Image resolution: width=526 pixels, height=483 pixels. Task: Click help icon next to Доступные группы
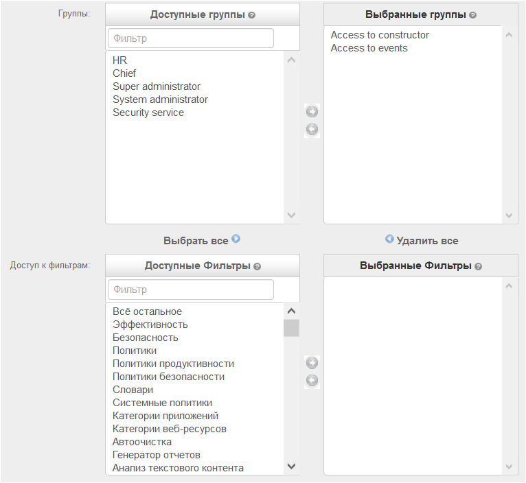pyautogui.click(x=251, y=15)
